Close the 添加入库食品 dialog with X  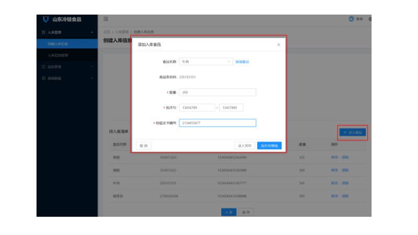pos(279,45)
